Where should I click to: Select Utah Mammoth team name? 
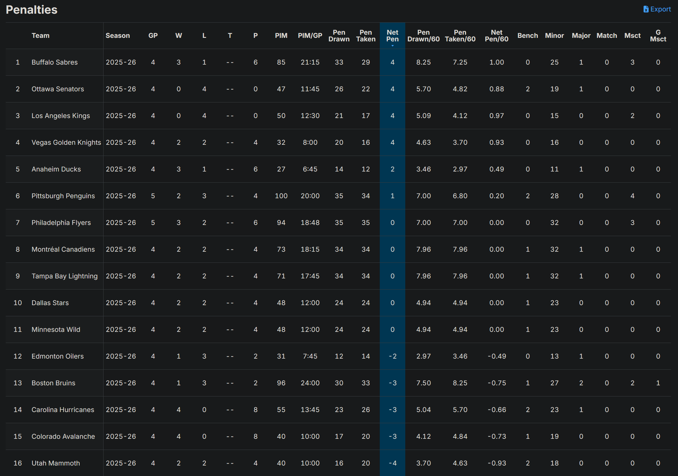tap(55, 463)
